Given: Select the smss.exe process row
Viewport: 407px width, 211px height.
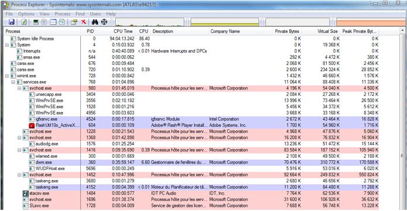Looking at the screenshot, I should [x=191, y=57].
